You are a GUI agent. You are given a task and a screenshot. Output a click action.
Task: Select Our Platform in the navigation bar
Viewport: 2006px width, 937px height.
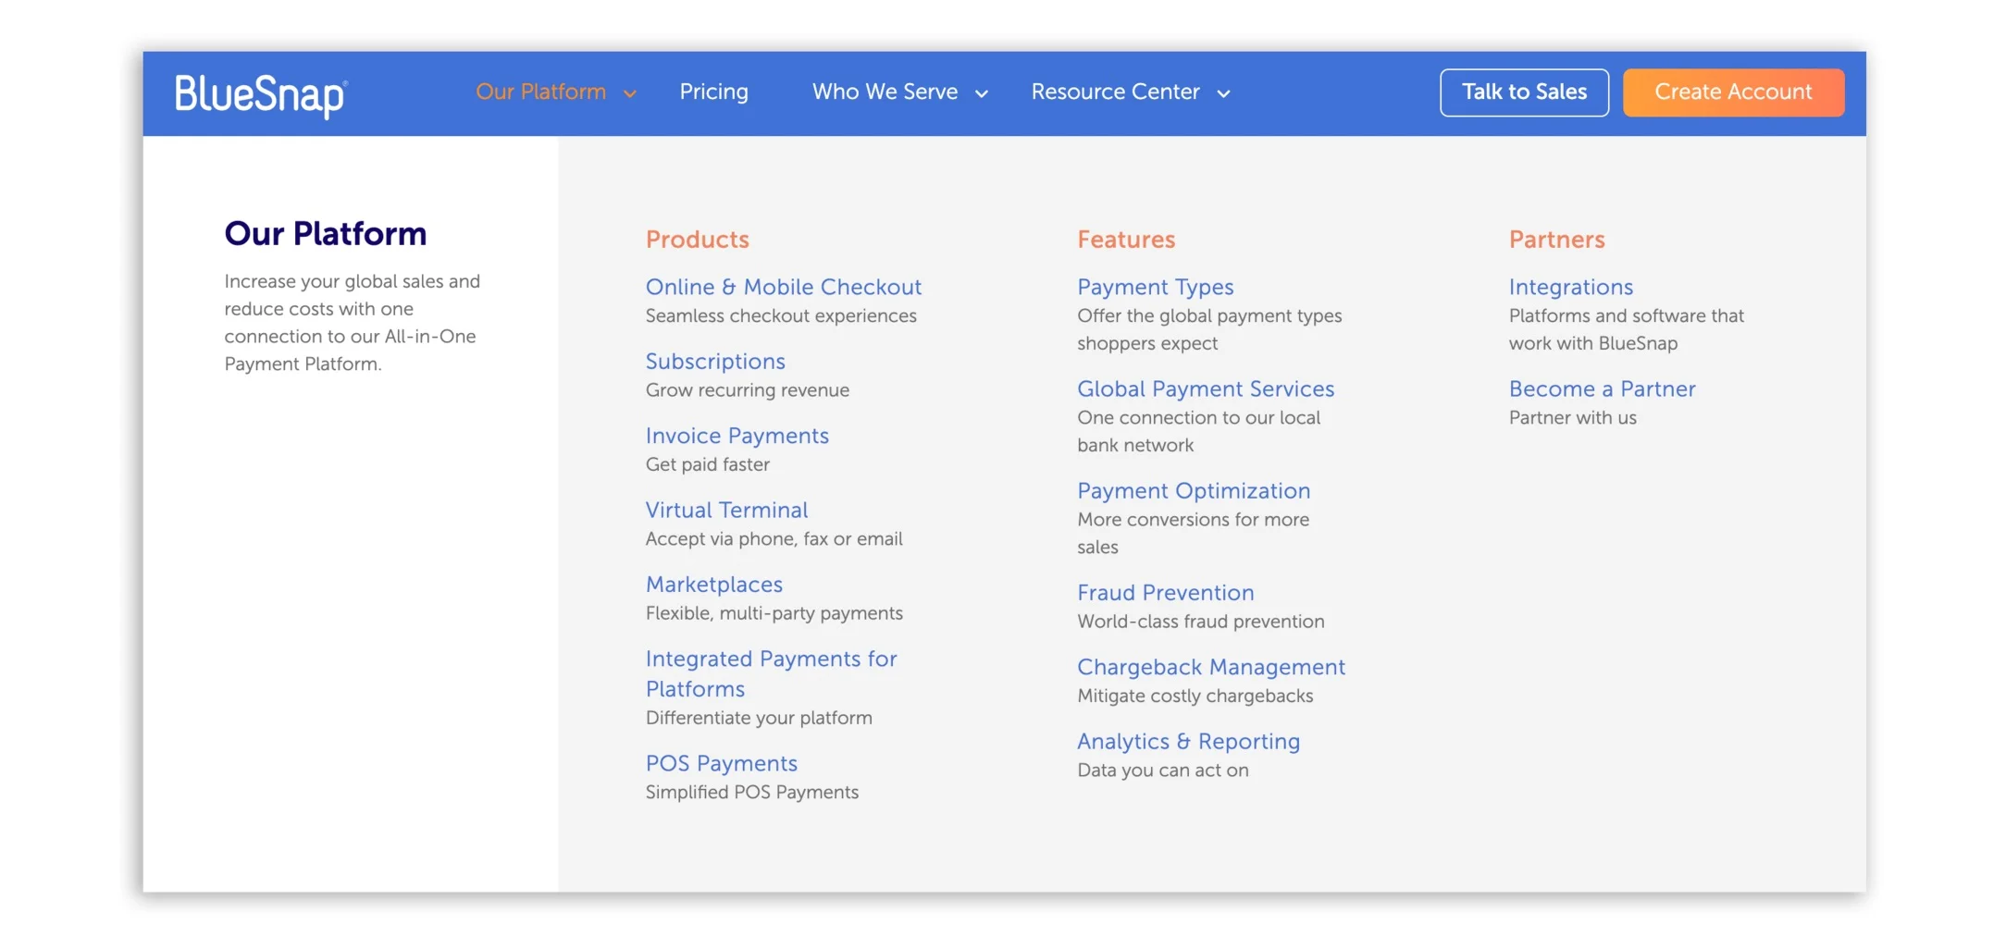(x=540, y=92)
